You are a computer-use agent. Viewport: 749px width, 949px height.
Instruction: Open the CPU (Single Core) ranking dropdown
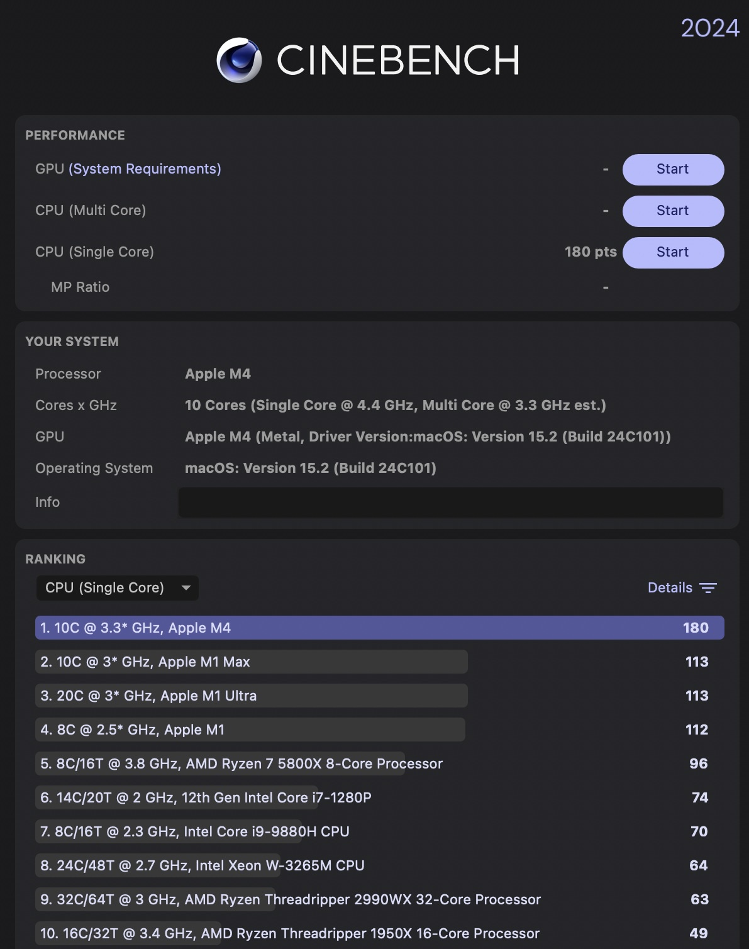tap(117, 588)
